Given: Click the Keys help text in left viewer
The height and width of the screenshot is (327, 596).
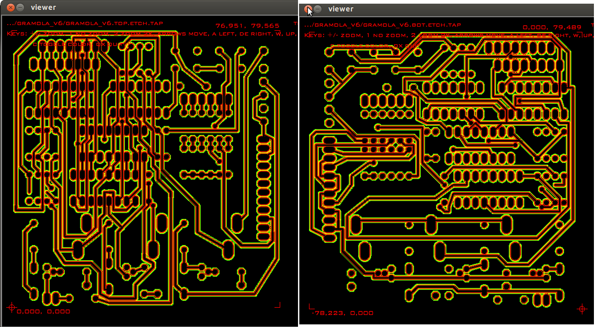Looking at the screenshot, I should pyautogui.click(x=152, y=34).
